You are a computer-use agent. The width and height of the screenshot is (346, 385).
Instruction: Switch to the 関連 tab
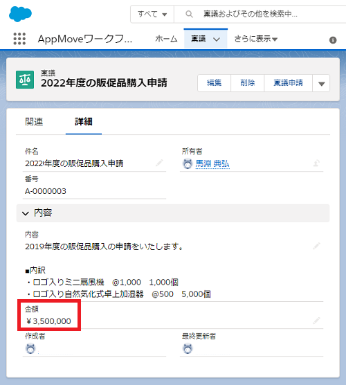34,122
